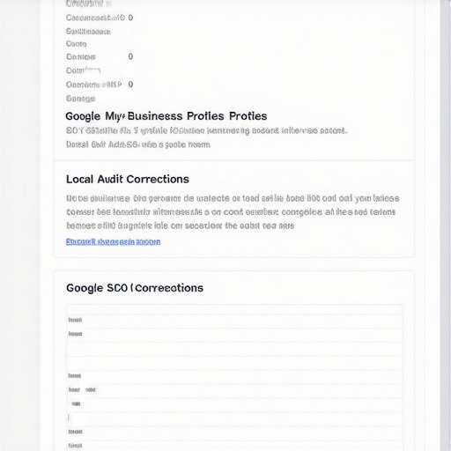
Task: Select the "Local Audit Corrections" heading
Action: [x=128, y=179]
